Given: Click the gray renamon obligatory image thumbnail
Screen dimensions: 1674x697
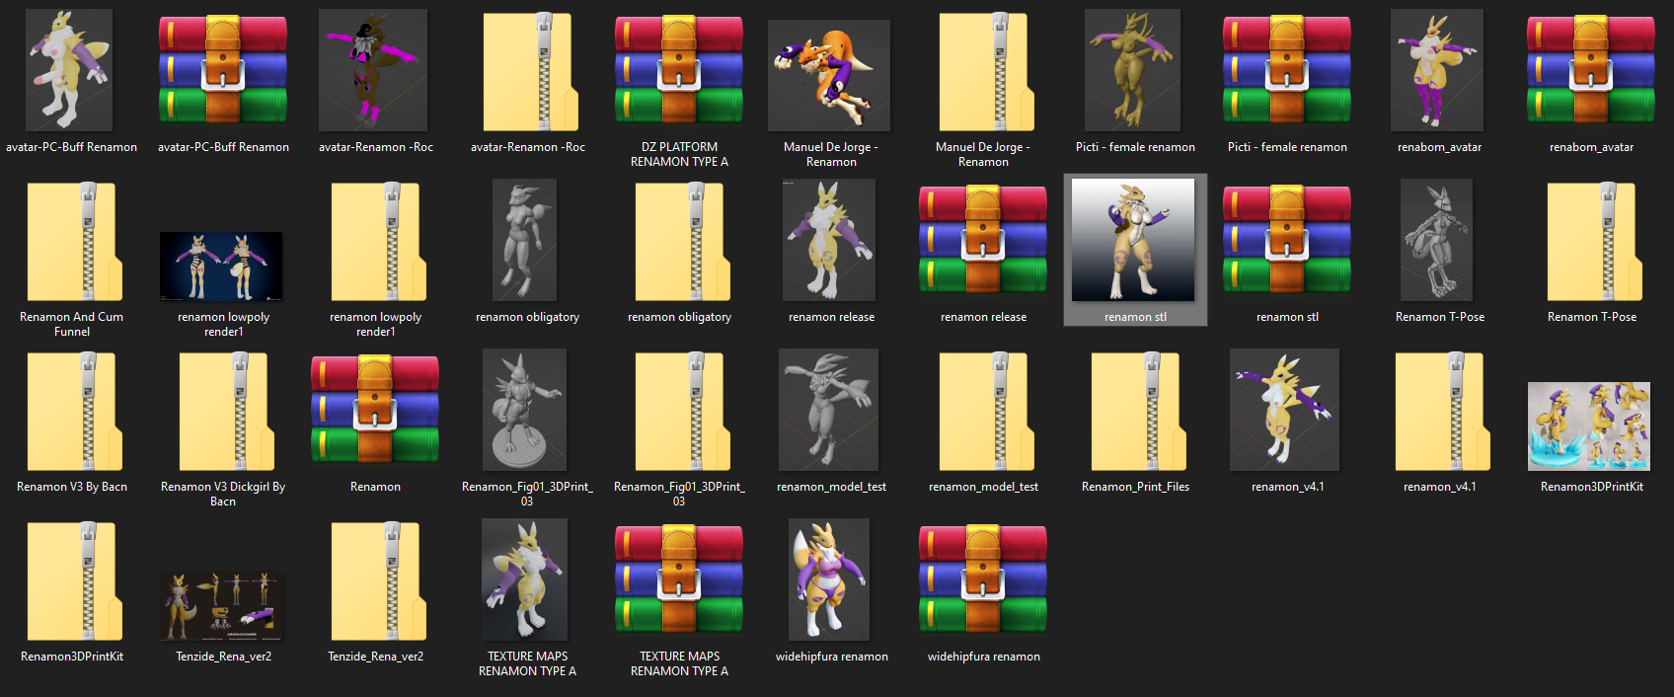Looking at the screenshot, I should (x=525, y=240).
